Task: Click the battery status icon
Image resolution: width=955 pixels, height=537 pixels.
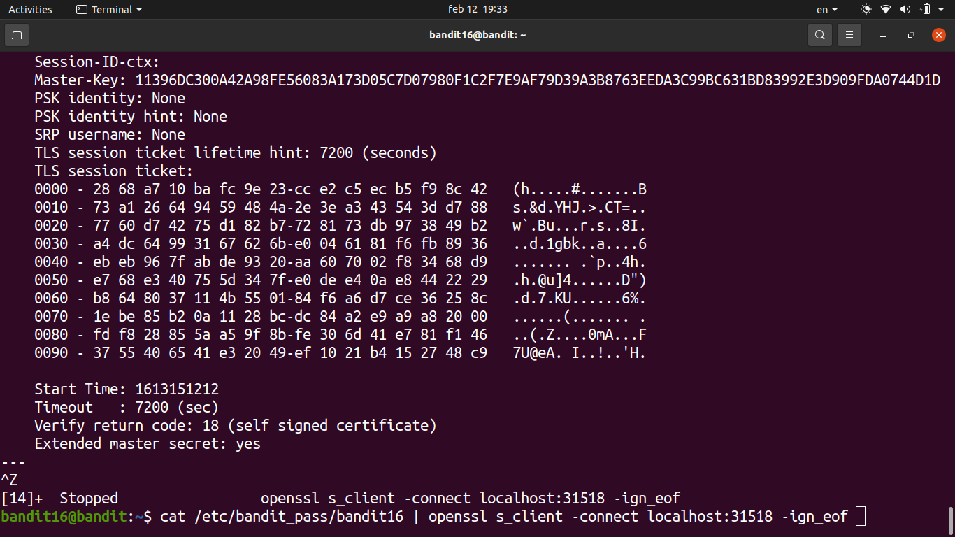Action: click(926, 10)
